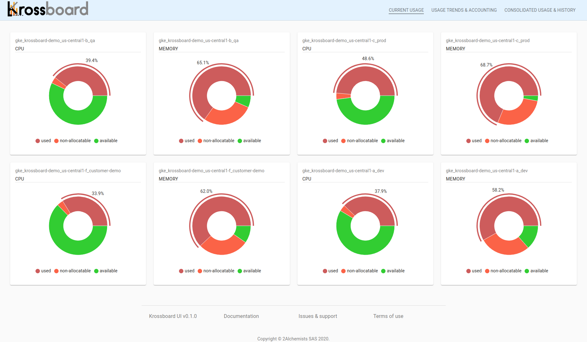Open the Terms of use link
Screen dimensions: 587x342
tap(388, 316)
